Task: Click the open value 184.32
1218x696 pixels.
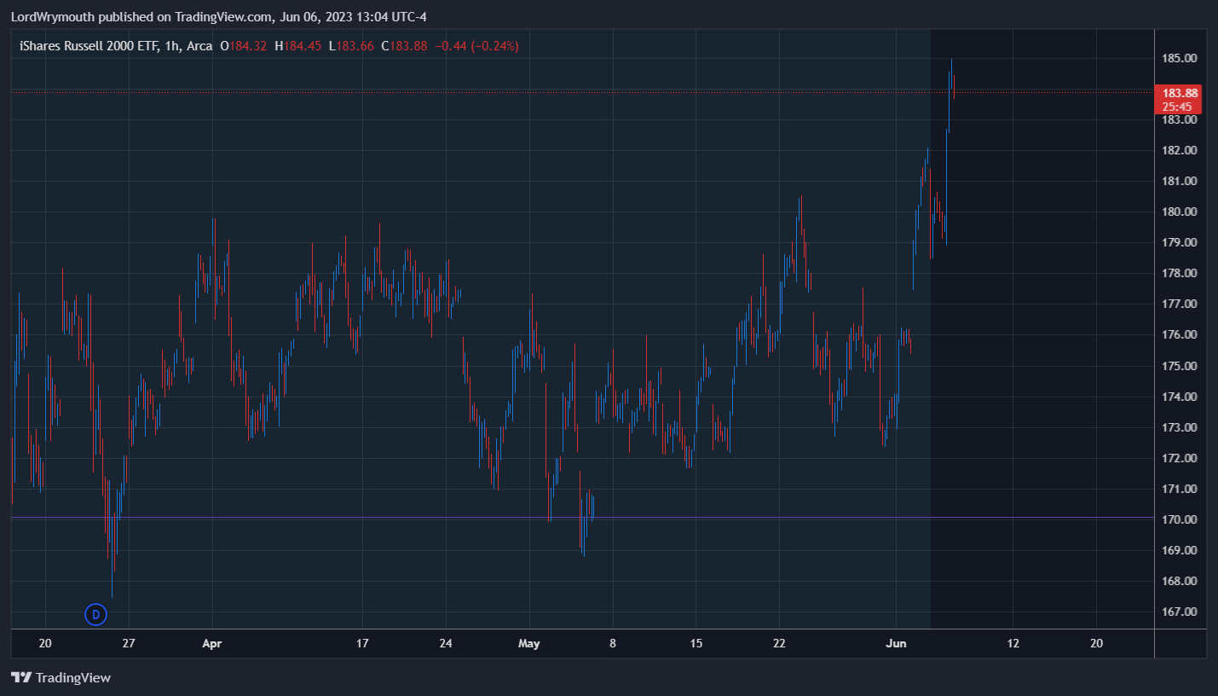Action: 248,46
